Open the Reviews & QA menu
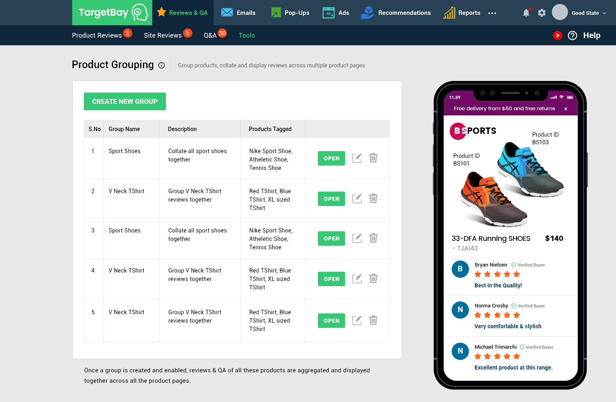The width and height of the screenshot is (616, 402). 183,12
